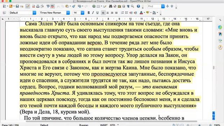Open Data Sources icon

pos(124,6)
